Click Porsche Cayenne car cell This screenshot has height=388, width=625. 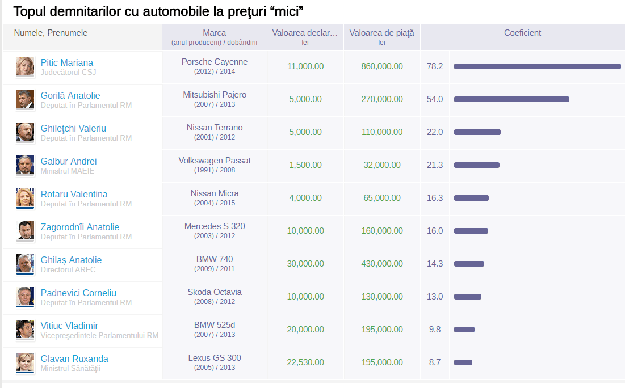pos(215,66)
